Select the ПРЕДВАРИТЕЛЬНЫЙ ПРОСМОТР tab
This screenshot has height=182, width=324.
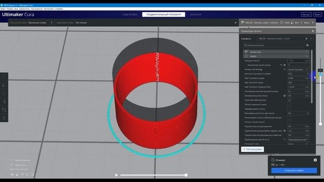coord(164,15)
